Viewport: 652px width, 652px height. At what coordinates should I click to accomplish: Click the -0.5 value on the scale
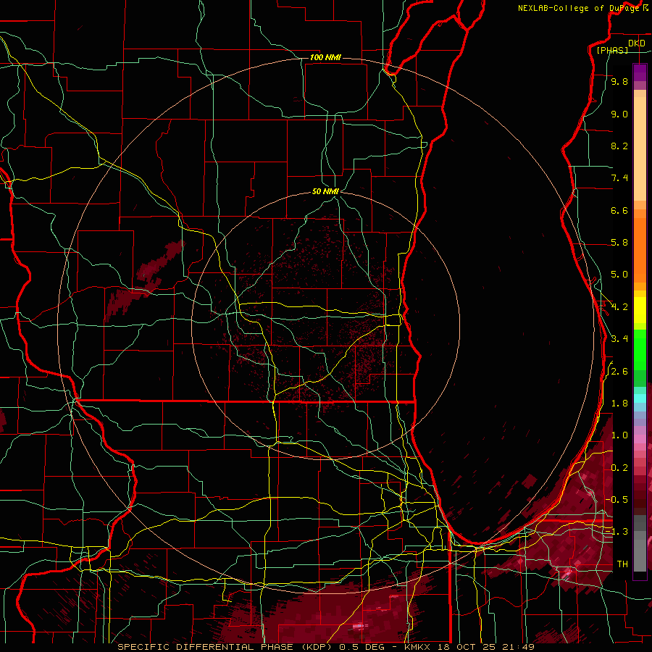[617, 500]
